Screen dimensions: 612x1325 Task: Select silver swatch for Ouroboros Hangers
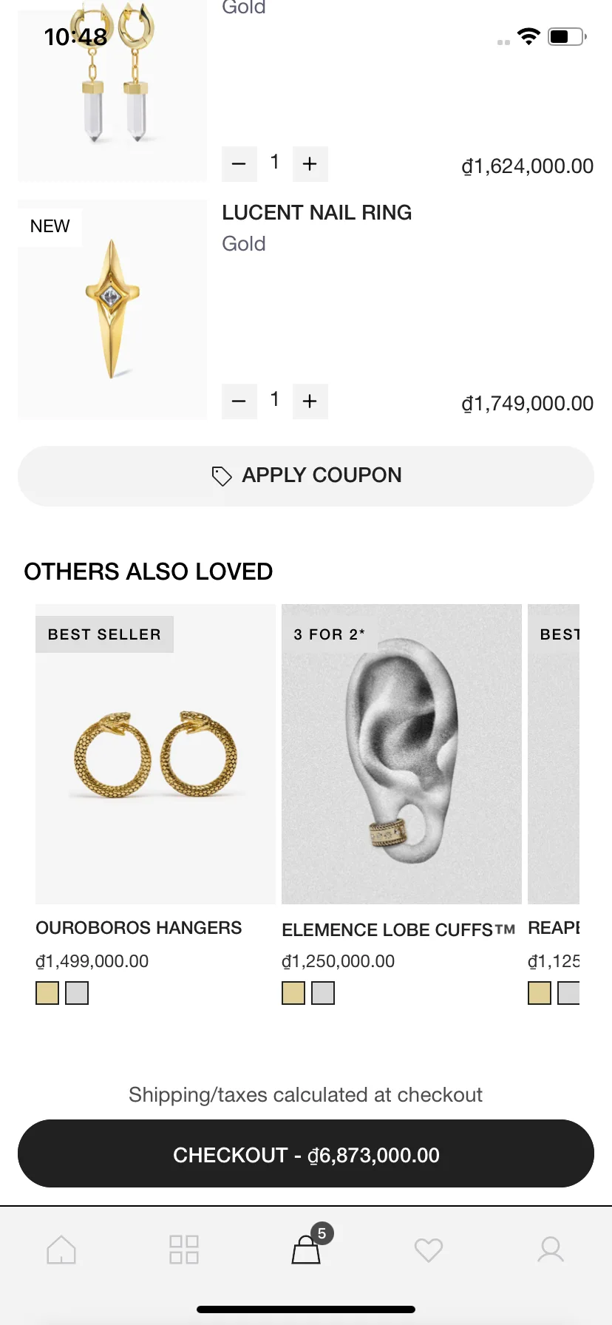point(77,993)
